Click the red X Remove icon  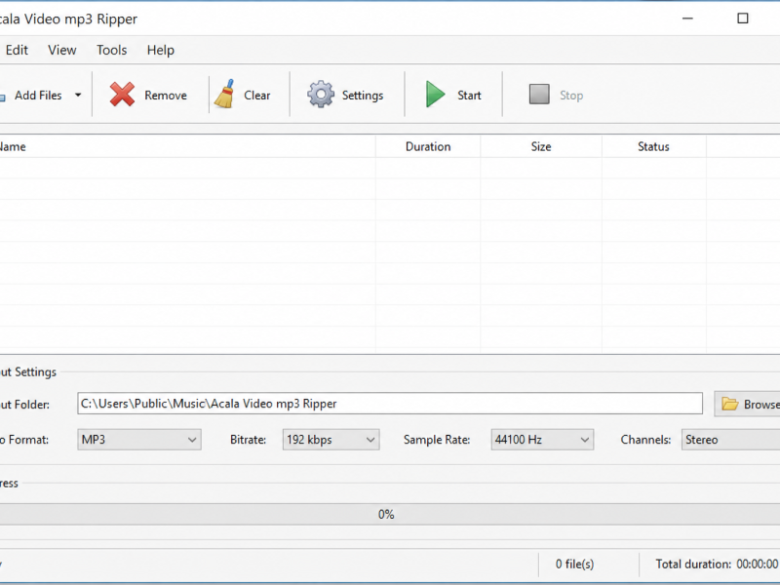click(x=123, y=95)
